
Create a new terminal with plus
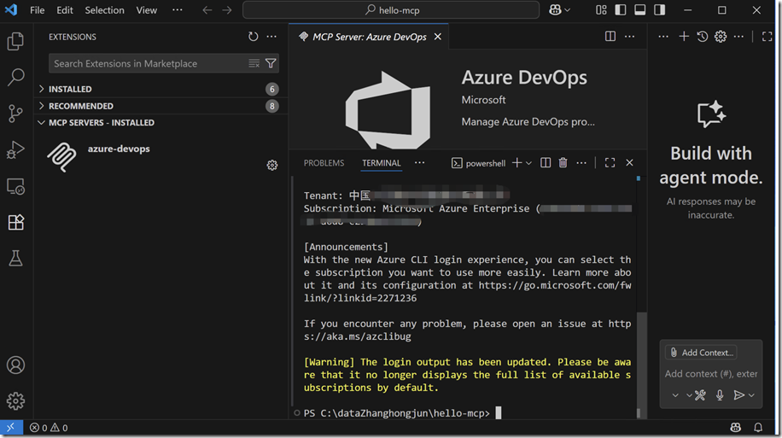pos(516,162)
